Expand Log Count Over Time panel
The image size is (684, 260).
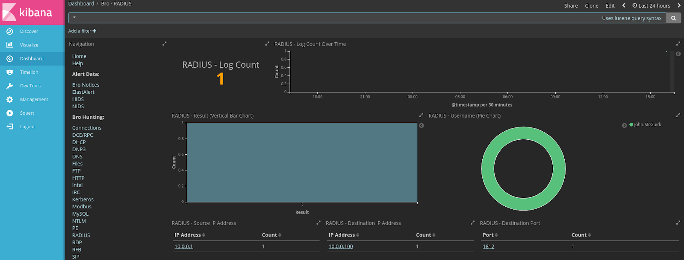678,43
